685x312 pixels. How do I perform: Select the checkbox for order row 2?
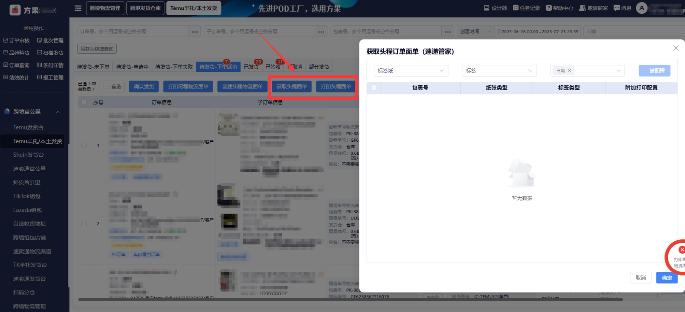coord(84,223)
